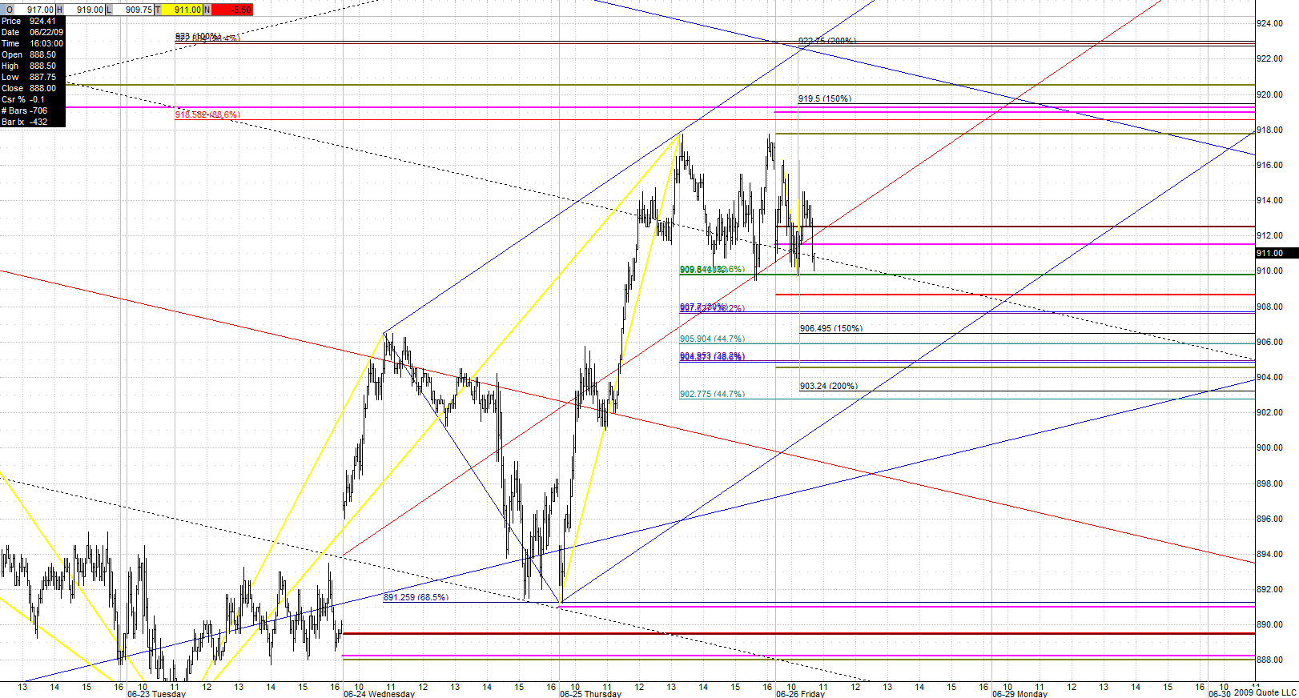Image resolution: width=1299 pixels, height=698 pixels.
Task: Select the red net change field showing -5.50
Action: coord(232,10)
